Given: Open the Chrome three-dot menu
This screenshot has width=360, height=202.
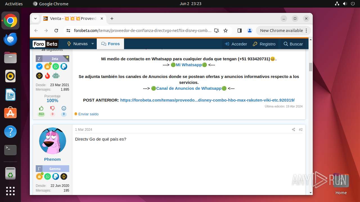Looking at the screenshot, I should point(307,31).
